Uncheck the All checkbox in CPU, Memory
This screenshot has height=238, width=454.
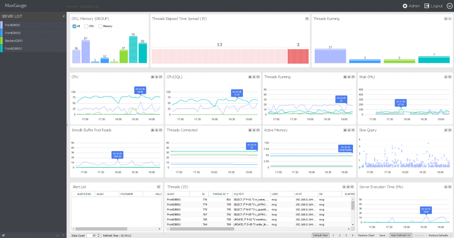74,26
